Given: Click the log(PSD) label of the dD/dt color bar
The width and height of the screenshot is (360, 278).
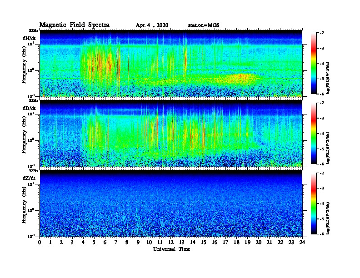Looking at the screenshot, I should (x=328, y=148).
